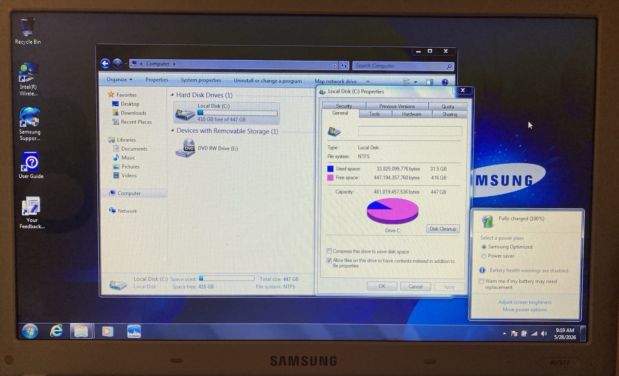Click the drive label text field

point(410,131)
